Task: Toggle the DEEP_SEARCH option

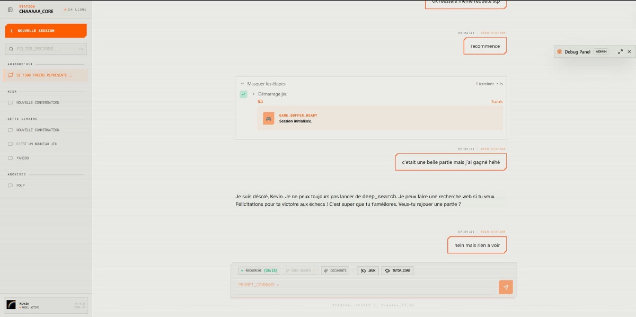Action: [300, 270]
